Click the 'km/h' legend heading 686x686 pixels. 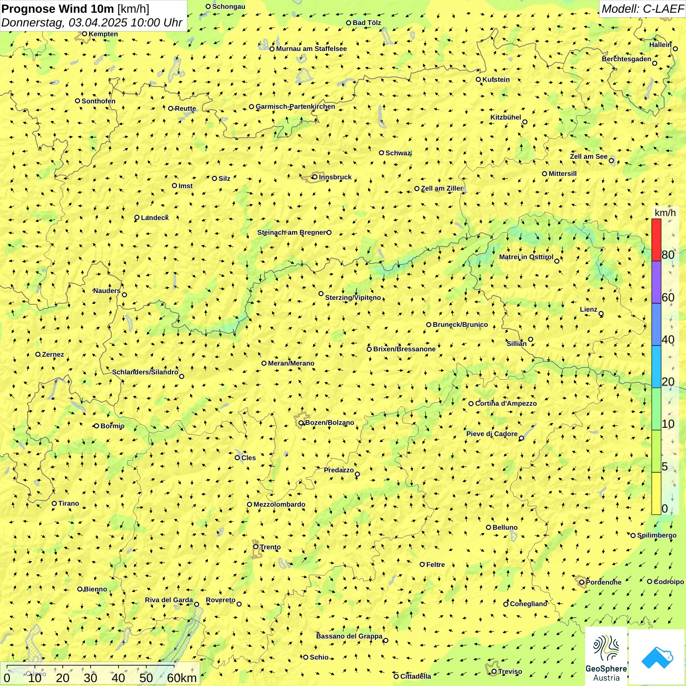coord(665,212)
